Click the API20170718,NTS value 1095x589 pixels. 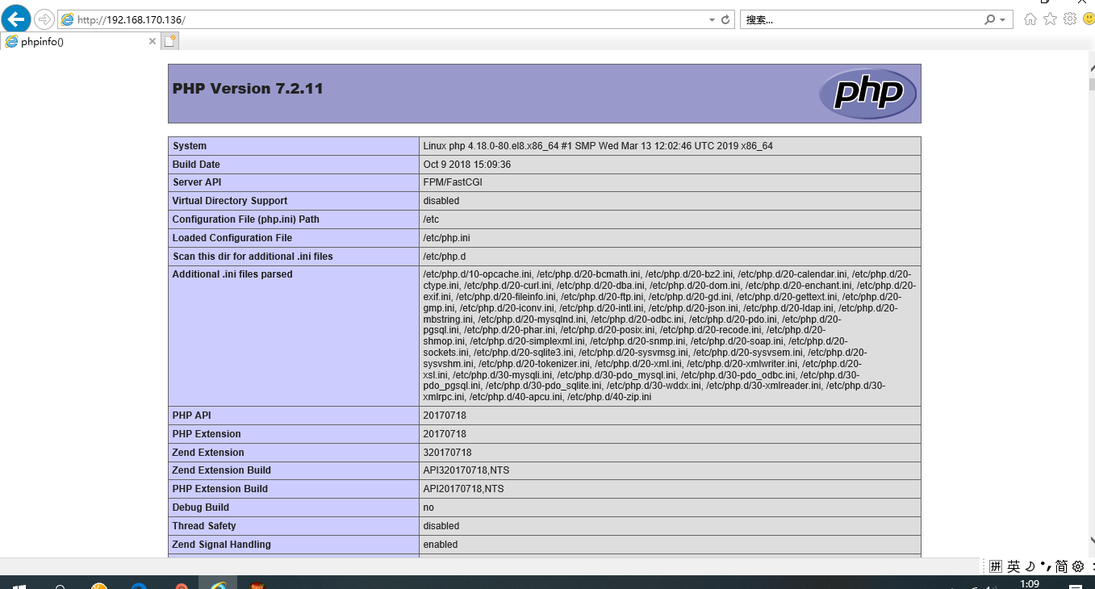point(463,489)
